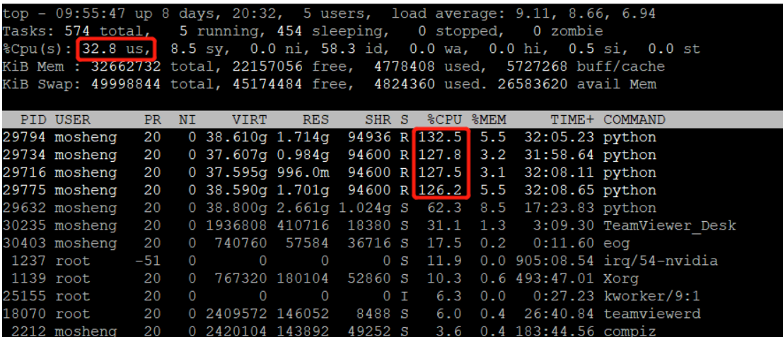783x337 pixels.
Task: Click the %MEM column header
Action: pyautogui.click(x=489, y=119)
